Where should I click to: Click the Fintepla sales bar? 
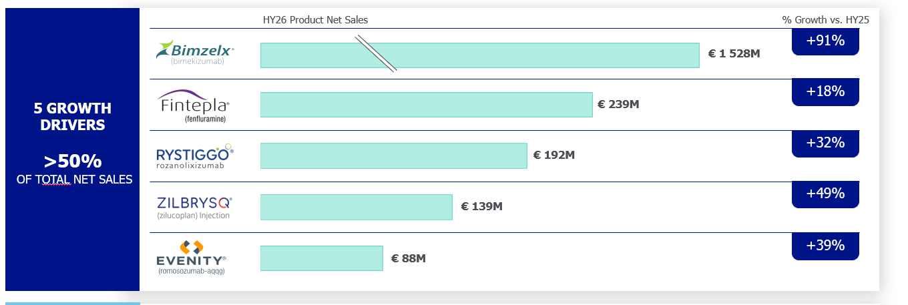coord(426,105)
